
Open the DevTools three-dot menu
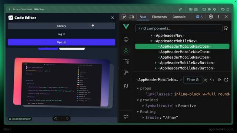tap(218, 17)
